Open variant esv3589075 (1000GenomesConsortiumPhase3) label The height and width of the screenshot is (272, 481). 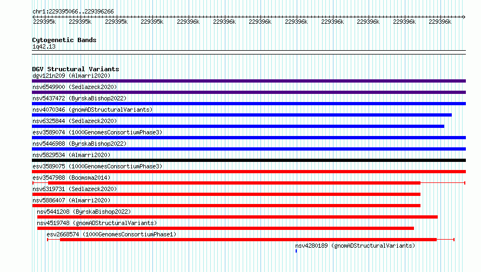point(97,166)
